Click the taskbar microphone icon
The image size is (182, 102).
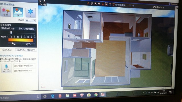click(x=38, y=97)
